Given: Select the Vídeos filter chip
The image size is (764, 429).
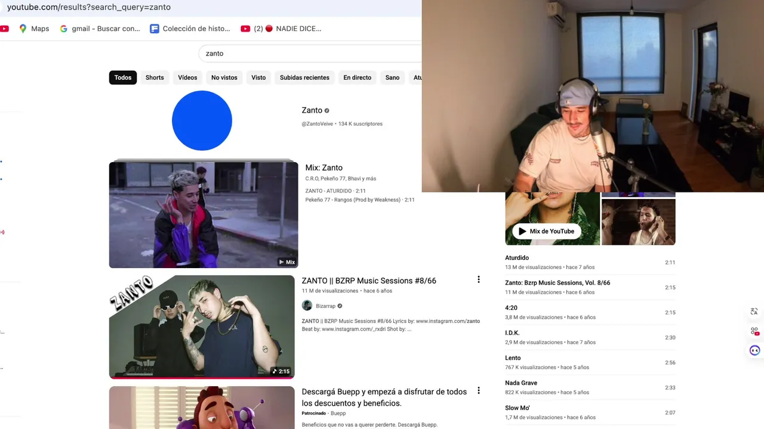Looking at the screenshot, I should click(187, 77).
